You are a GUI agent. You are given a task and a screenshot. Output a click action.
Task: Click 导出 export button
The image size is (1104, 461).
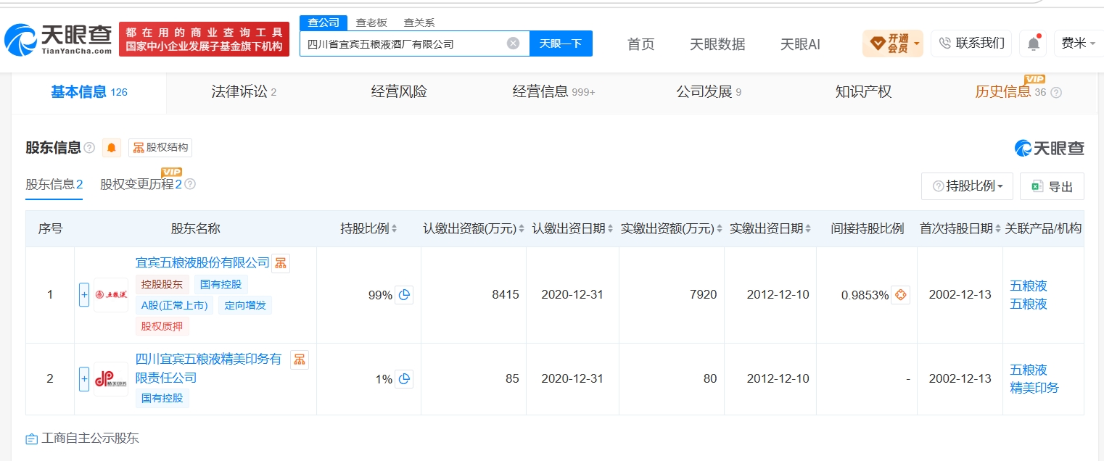point(1052,186)
